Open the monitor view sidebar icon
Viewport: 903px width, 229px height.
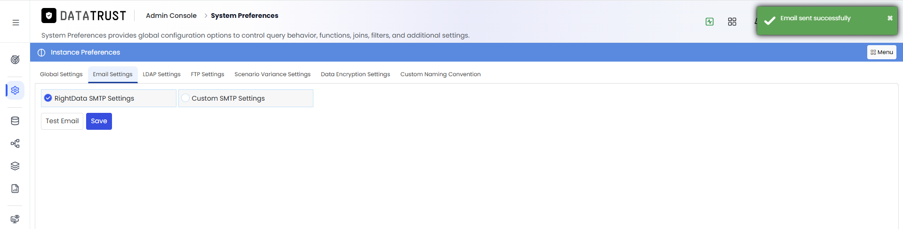pyautogui.click(x=15, y=219)
